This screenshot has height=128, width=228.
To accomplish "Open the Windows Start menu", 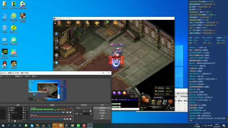I will pos(3,125).
